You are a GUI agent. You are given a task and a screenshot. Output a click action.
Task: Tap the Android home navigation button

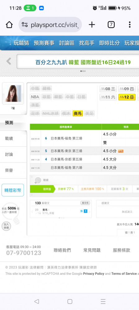70,301
